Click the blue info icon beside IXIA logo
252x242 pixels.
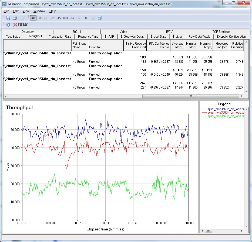[8, 25]
